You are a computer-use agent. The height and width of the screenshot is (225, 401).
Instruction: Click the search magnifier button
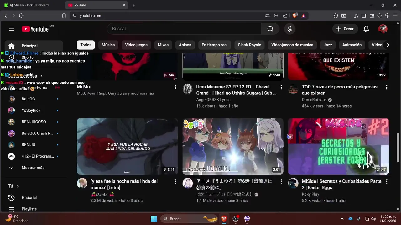270,29
